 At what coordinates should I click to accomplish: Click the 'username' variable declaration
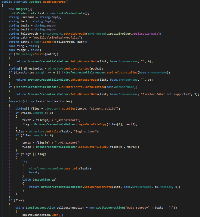[27, 17]
